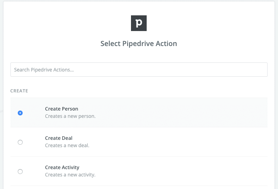Viewport: 278px width, 189px height.
Task: Click "Creates a new deal." description
Action: point(67,145)
